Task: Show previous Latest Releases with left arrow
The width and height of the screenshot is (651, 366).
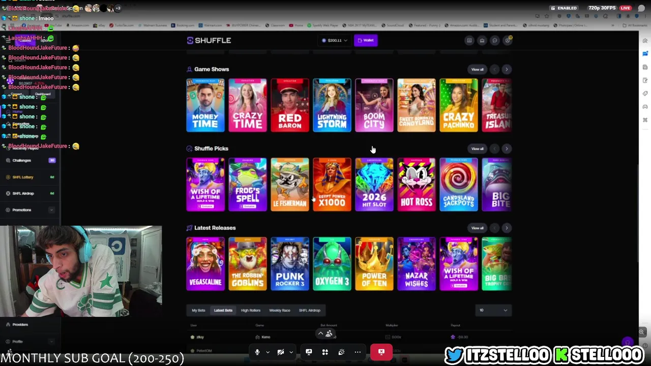Action: pyautogui.click(x=494, y=228)
